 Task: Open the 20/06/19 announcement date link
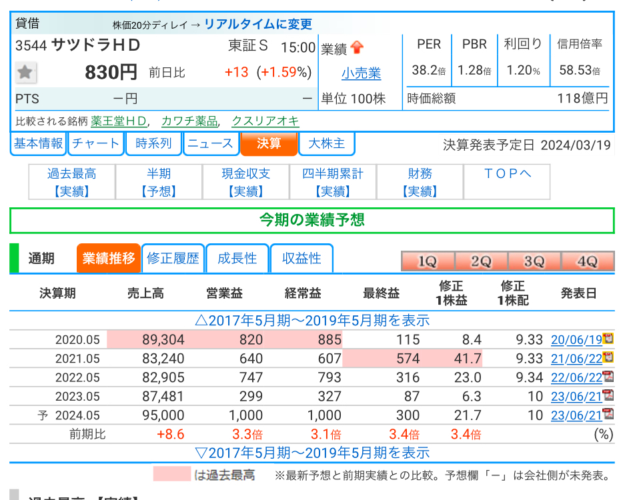point(576,340)
